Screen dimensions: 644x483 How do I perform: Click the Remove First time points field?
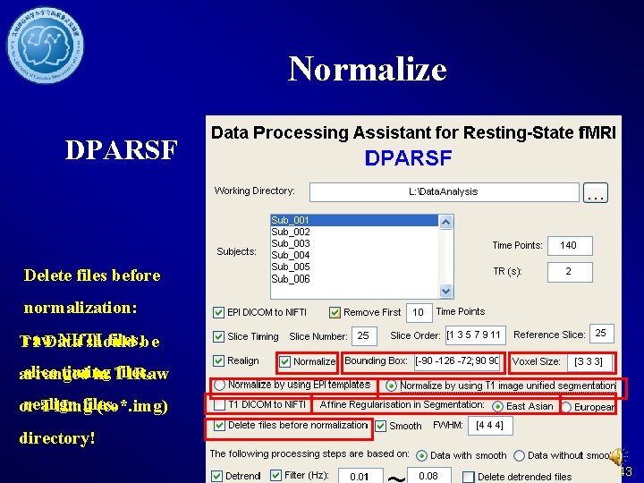(x=419, y=313)
